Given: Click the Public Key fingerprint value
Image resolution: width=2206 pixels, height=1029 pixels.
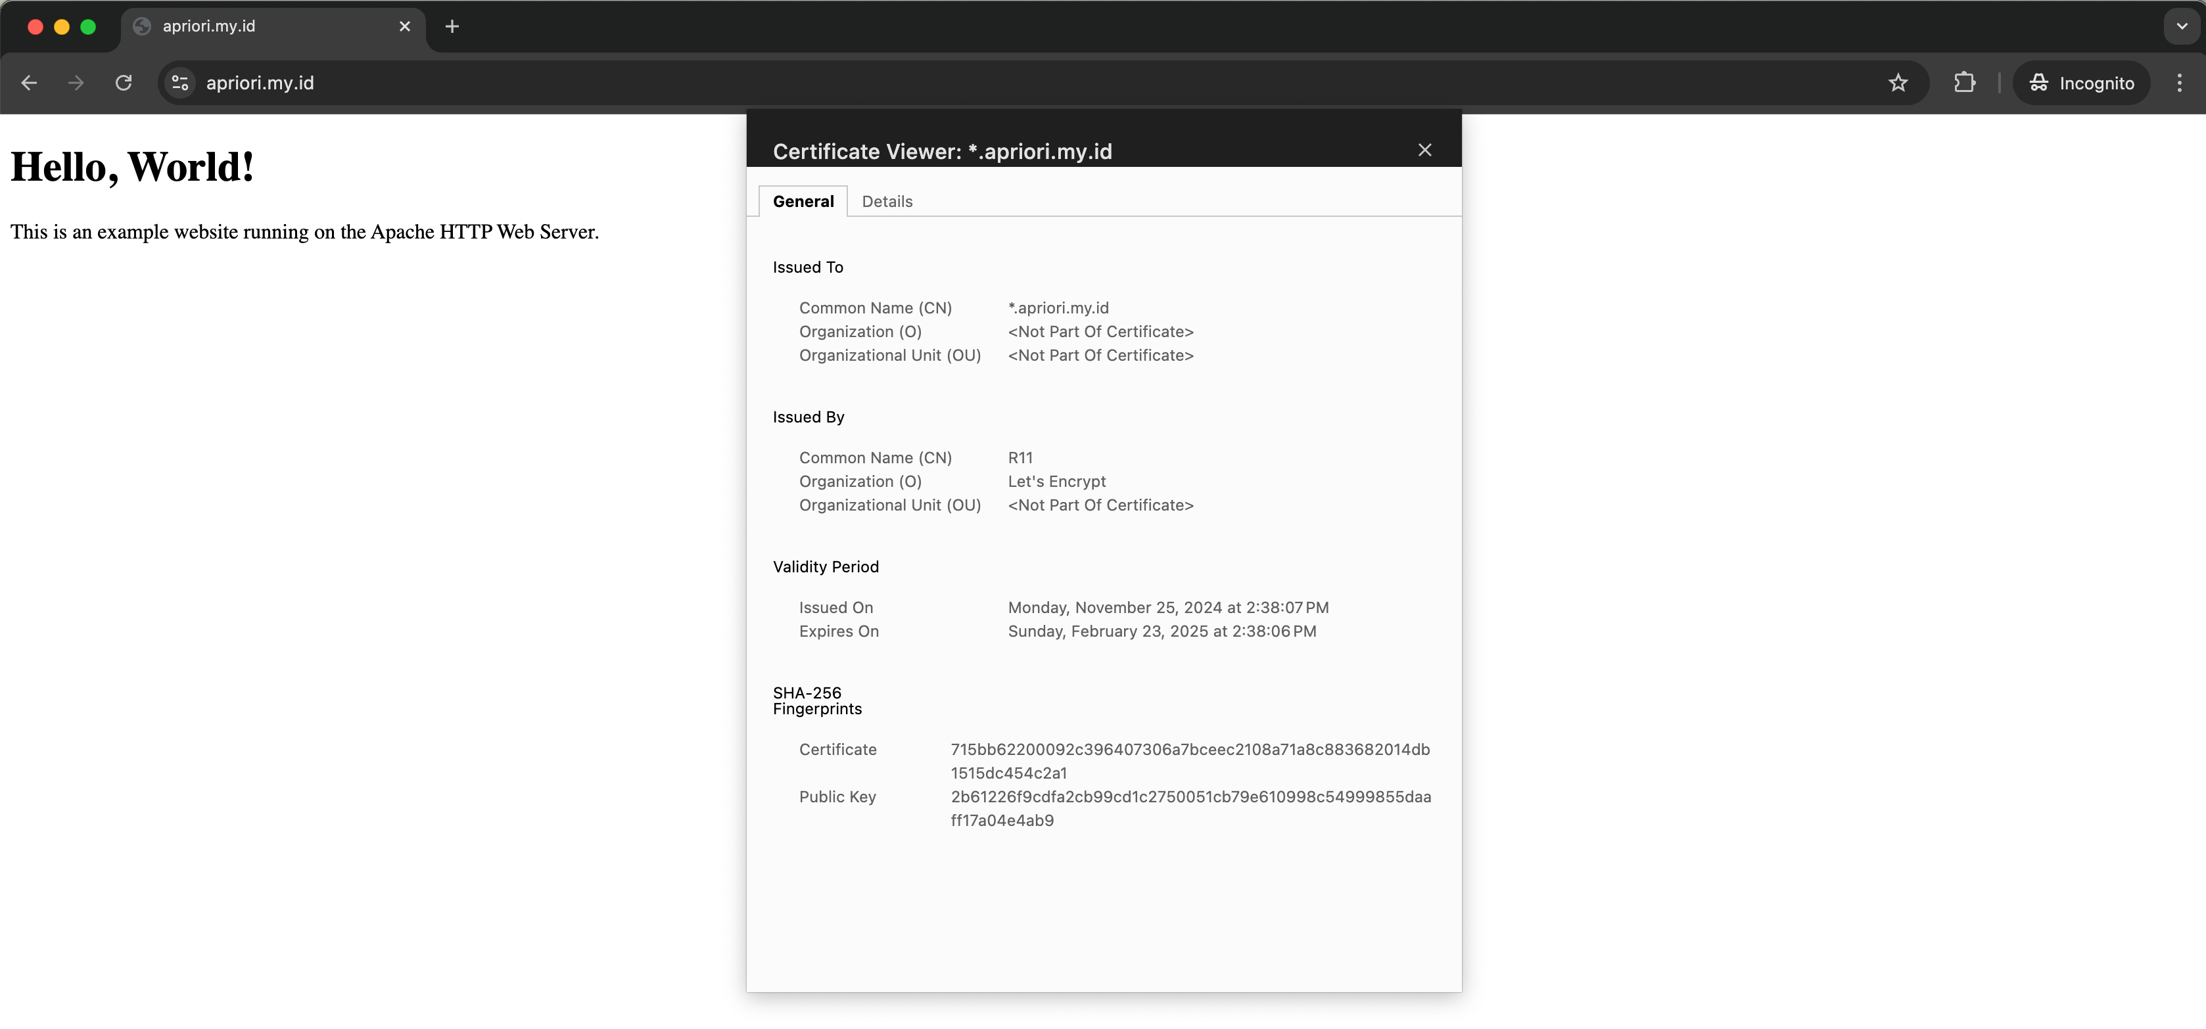Looking at the screenshot, I should [1191, 808].
